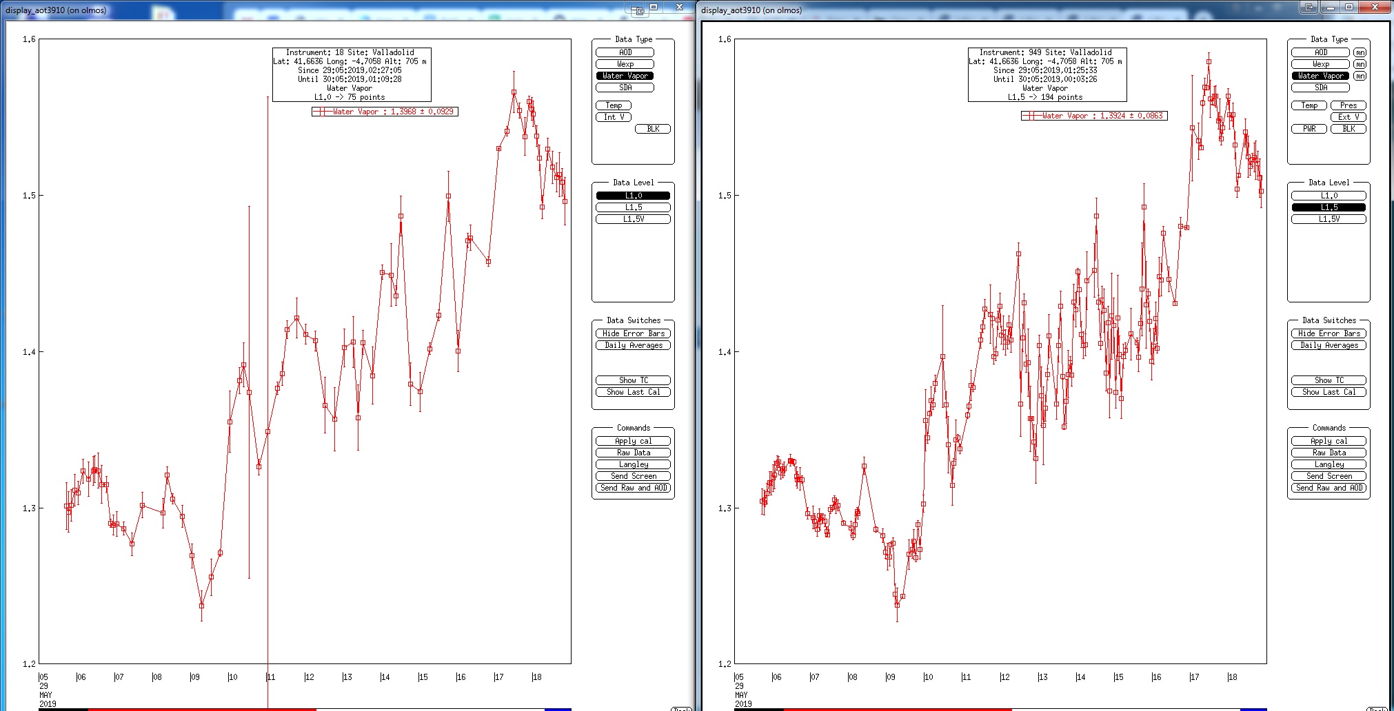Click the leftmost title-bar icon of right window

pyautogui.click(x=1309, y=8)
